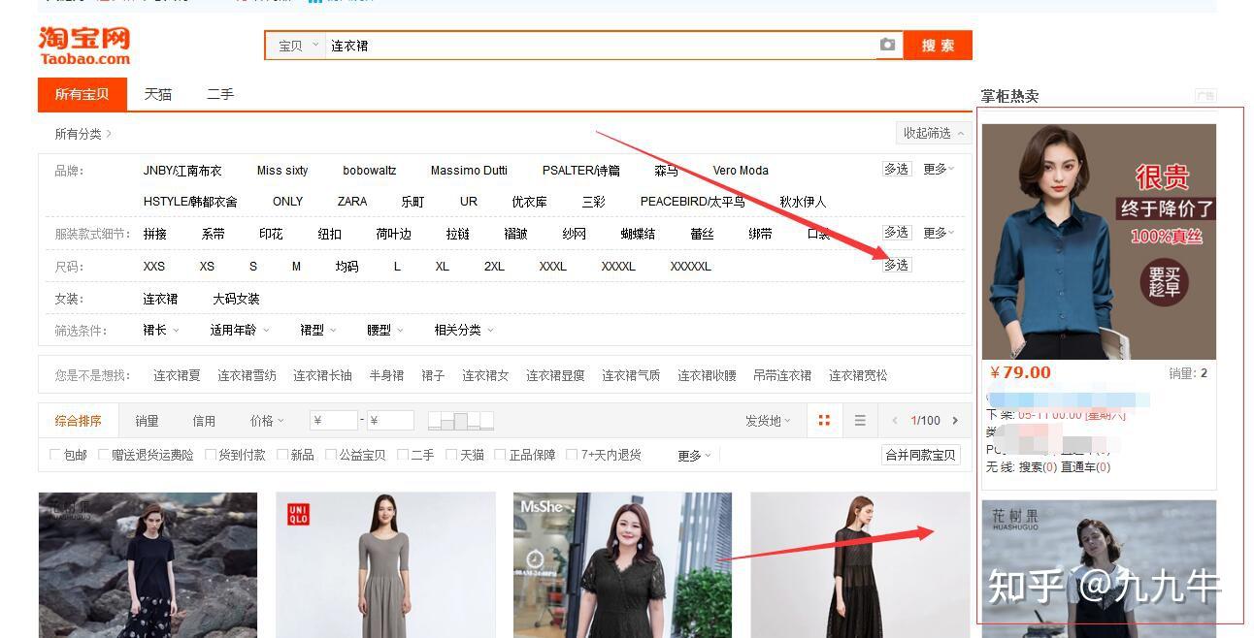This screenshot has height=638, width=1254.
Task: Switch results to grid view
Action: click(x=824, y=420)
